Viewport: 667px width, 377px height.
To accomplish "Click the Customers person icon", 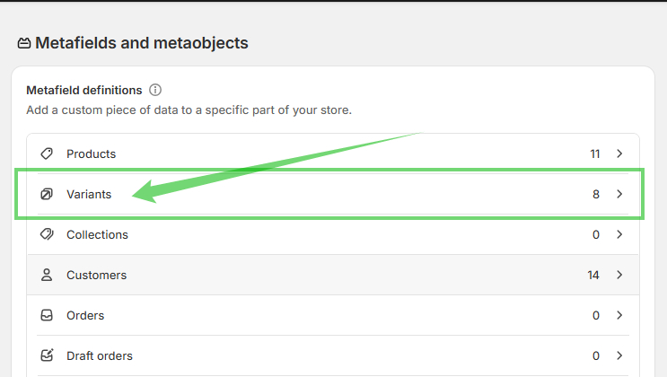I will 48,275.
